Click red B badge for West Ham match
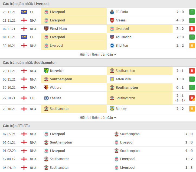Viewport: 196px width, 172px height. tap(192, 29)
